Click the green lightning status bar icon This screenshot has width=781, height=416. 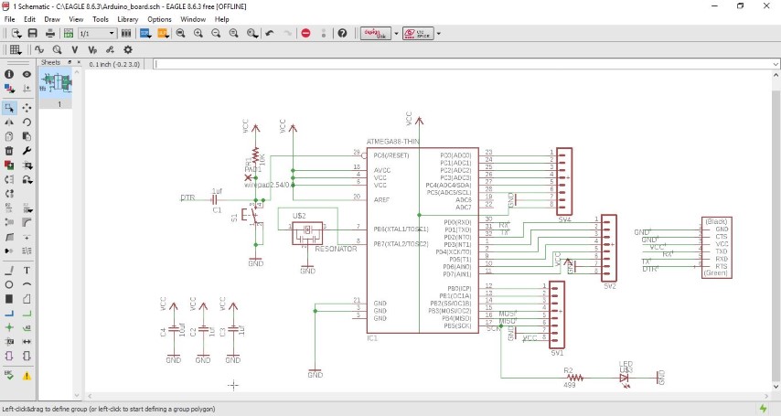click(763, 409)
